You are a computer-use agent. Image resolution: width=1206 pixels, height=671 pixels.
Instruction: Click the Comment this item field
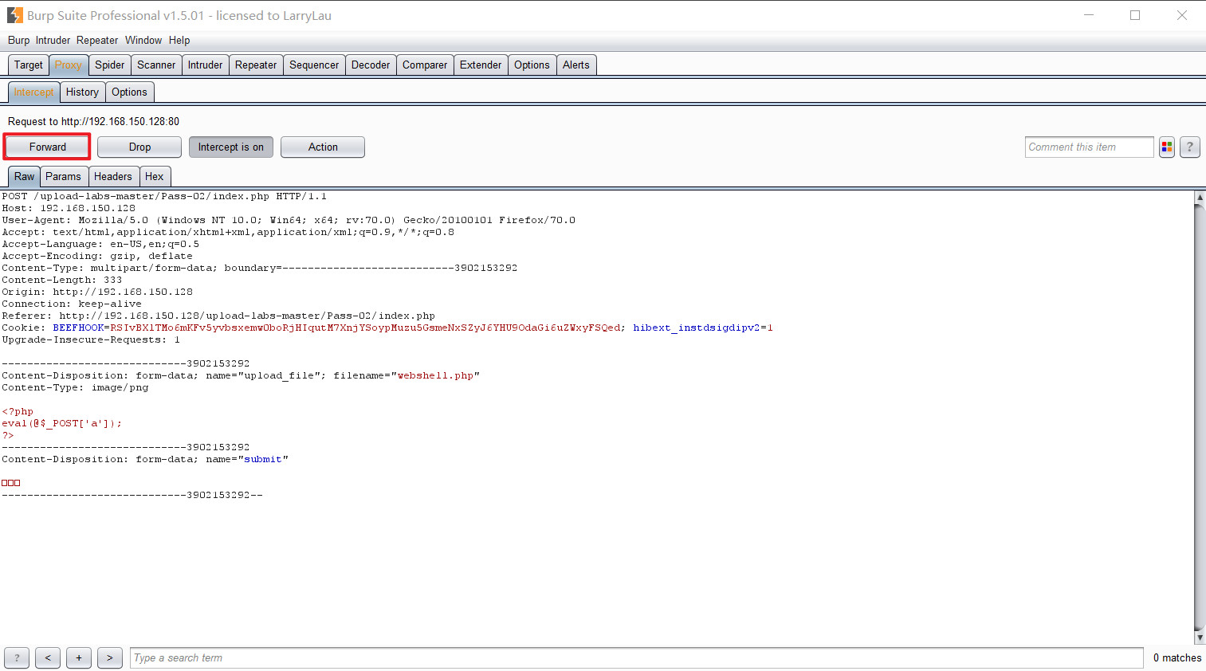coord(1089,147)
